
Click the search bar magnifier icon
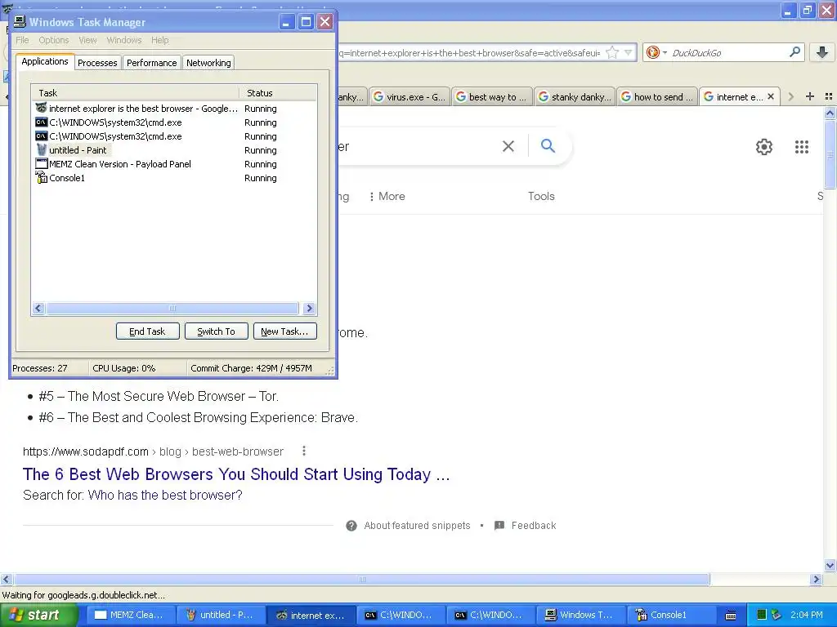[794, 51]
